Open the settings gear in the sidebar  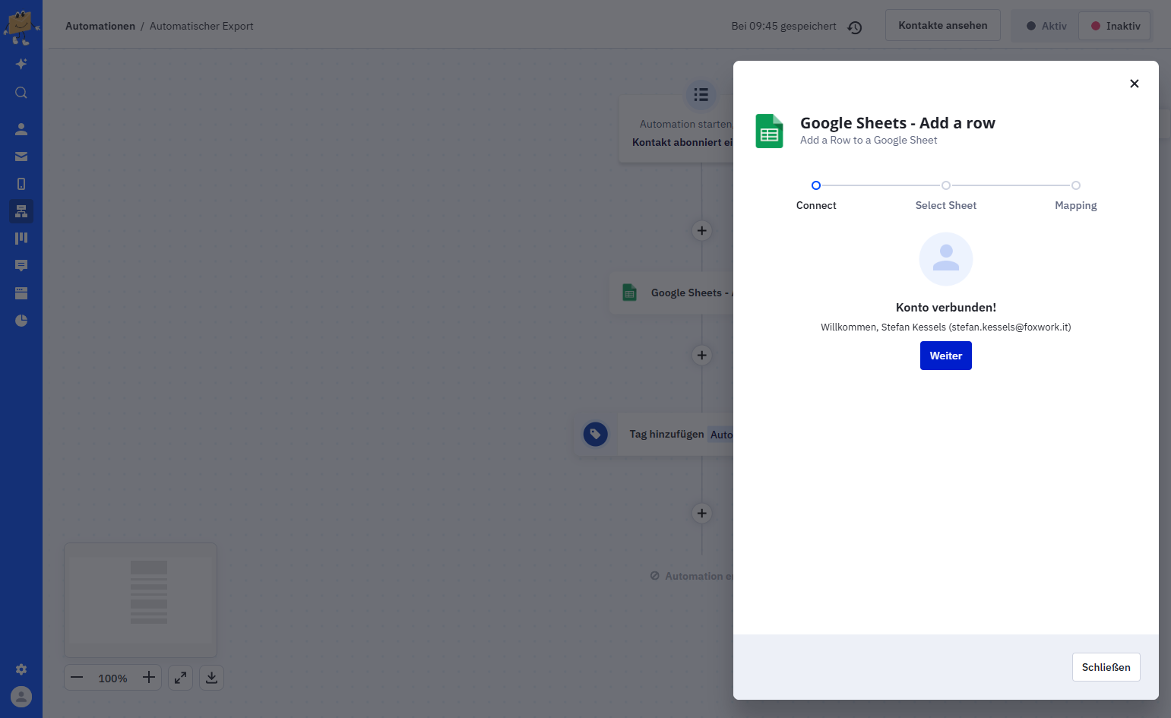pos(21,669)
